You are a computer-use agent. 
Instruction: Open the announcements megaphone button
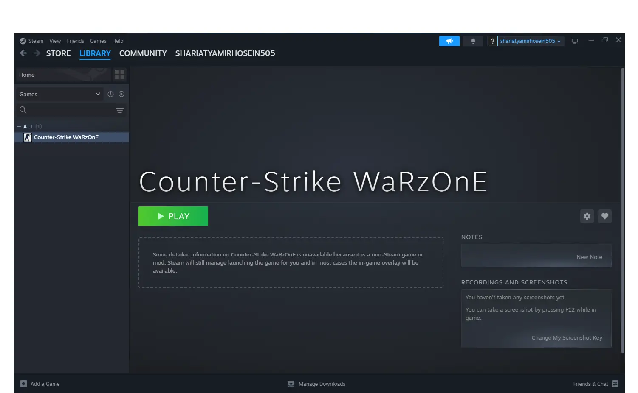click(x=449, y=41)
